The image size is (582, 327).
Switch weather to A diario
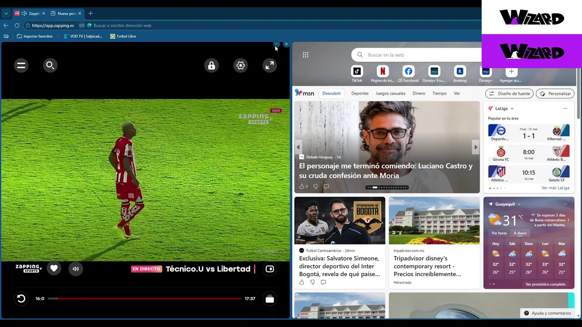click(x=520, y=233)
